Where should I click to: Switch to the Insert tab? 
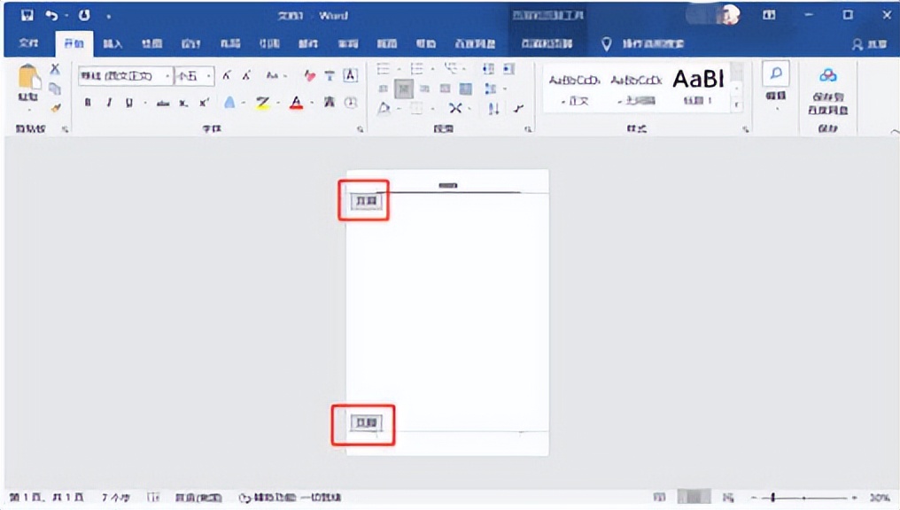[x=112, y=43]
